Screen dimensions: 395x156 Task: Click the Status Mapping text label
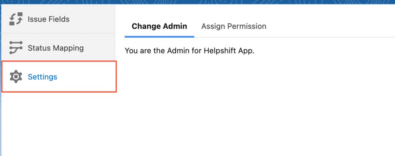click(x=56, y=48)
